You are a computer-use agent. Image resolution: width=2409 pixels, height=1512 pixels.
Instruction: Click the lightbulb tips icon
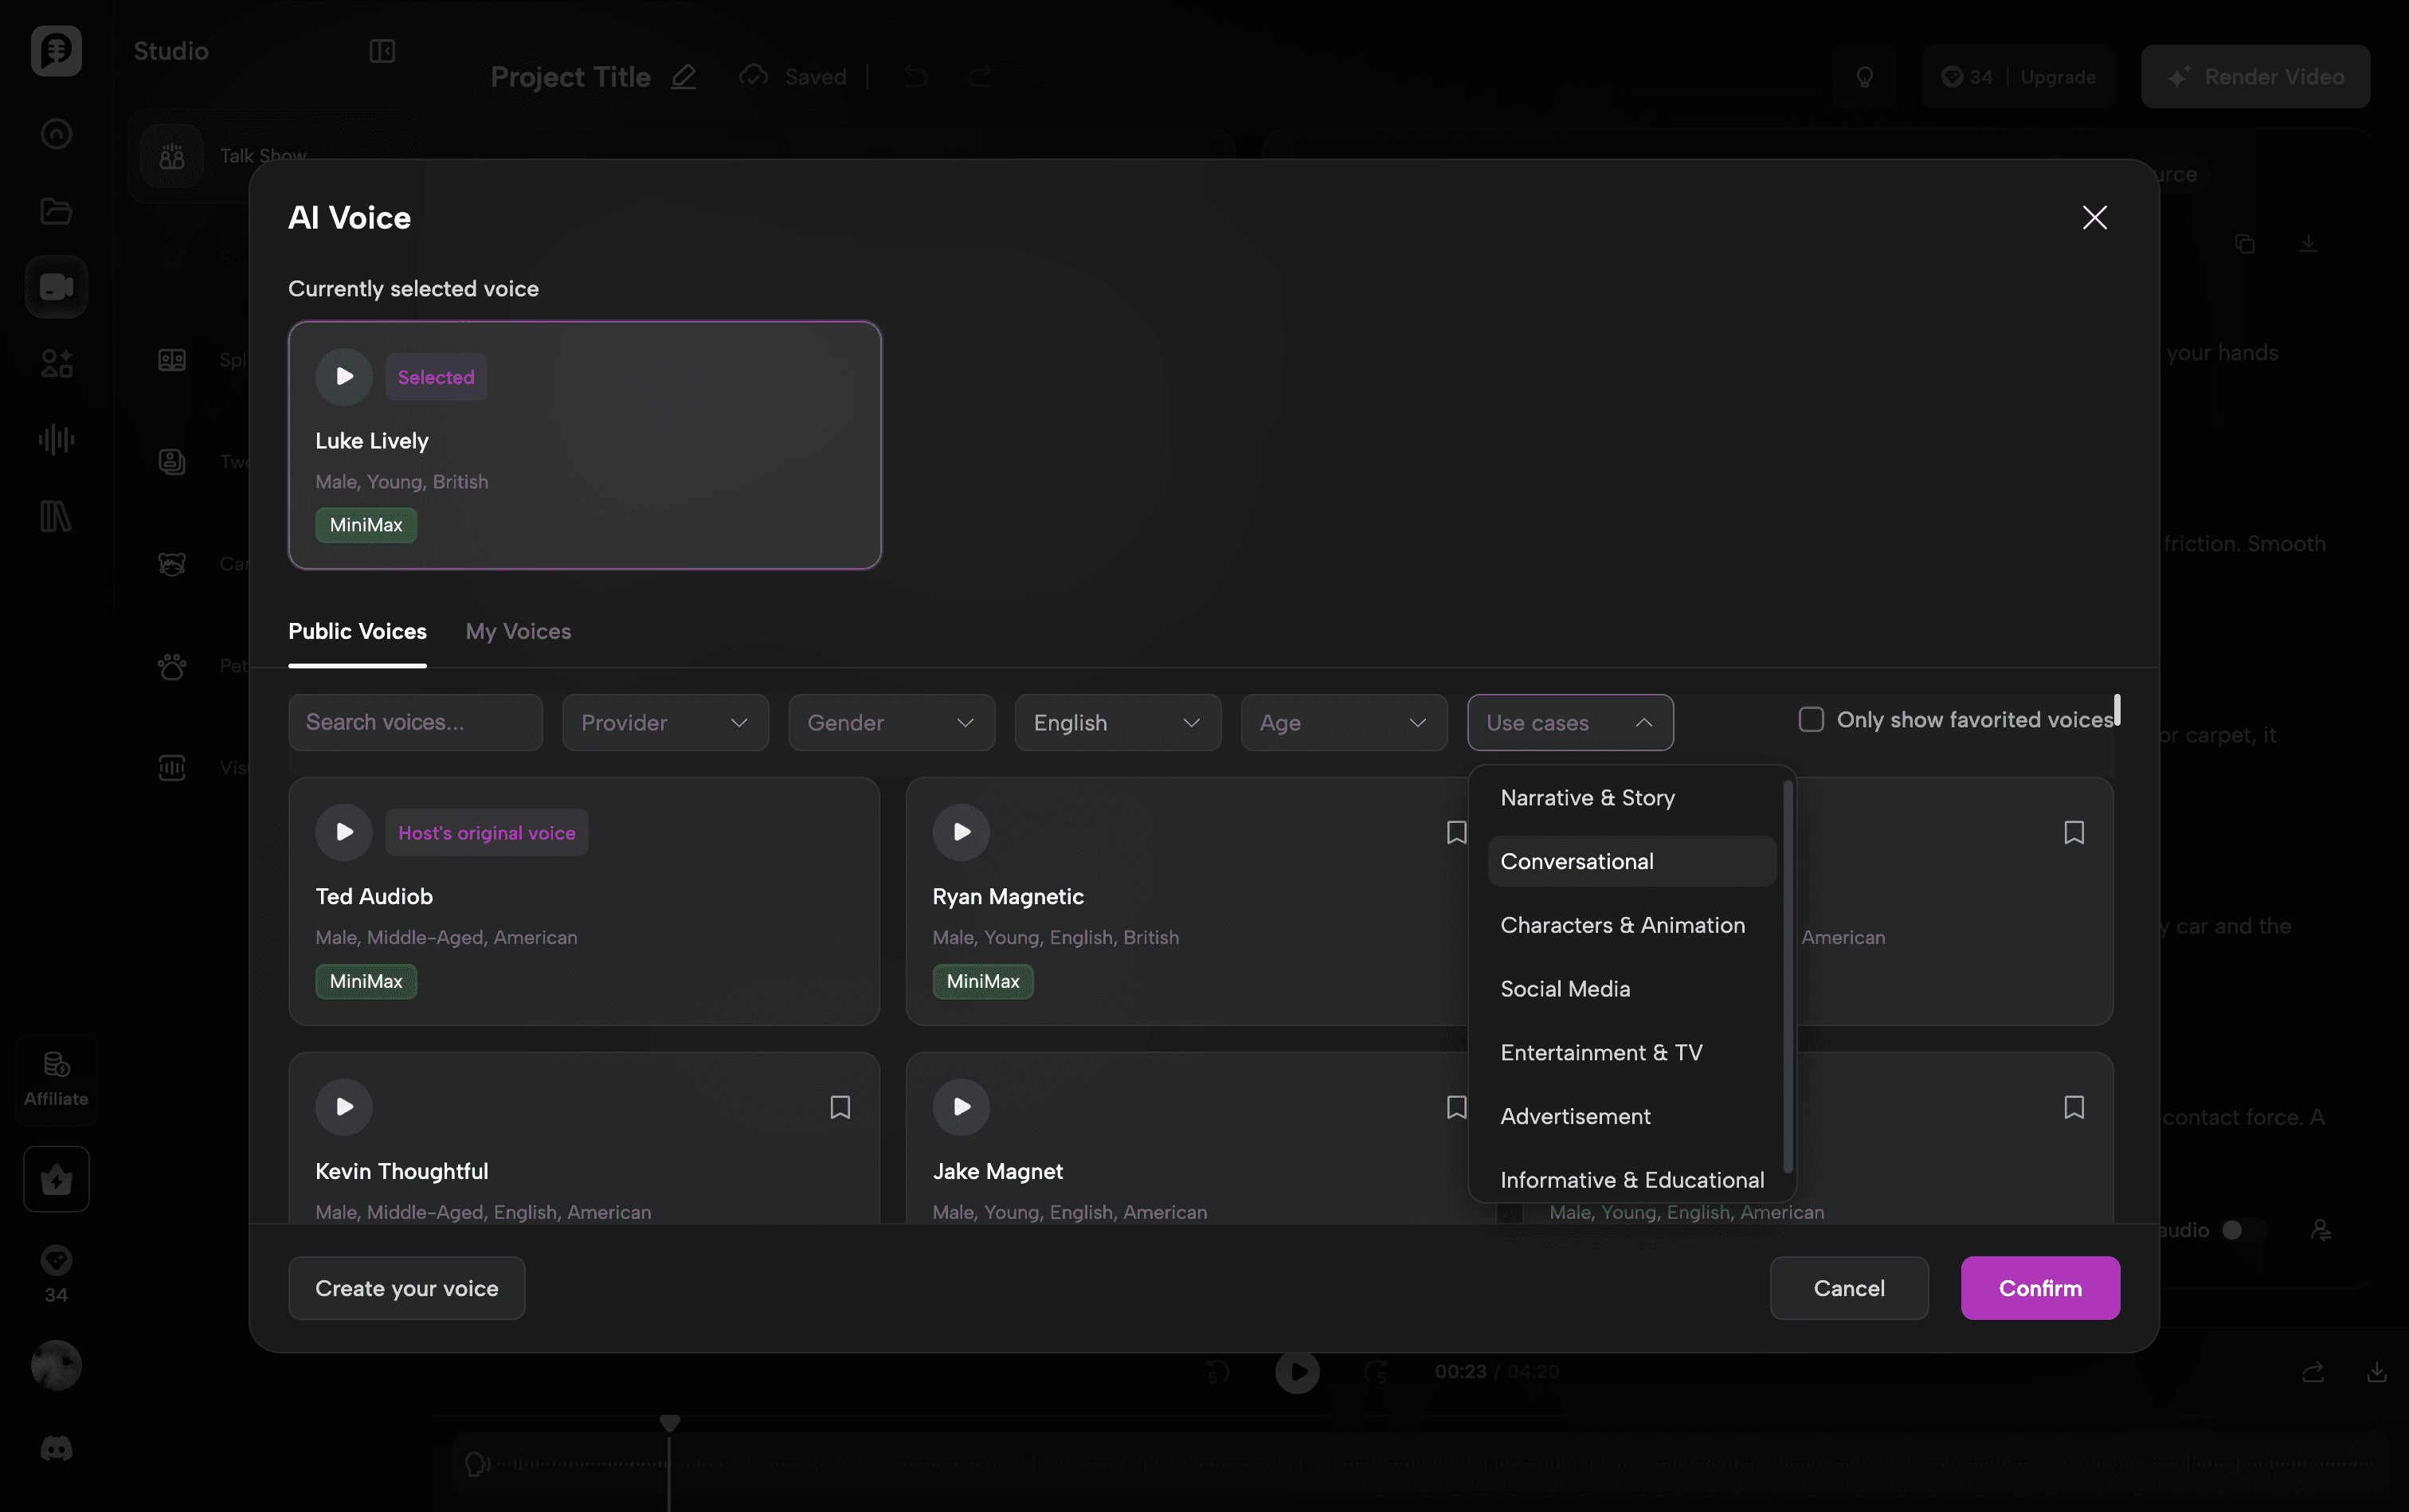pos(1865,77)
